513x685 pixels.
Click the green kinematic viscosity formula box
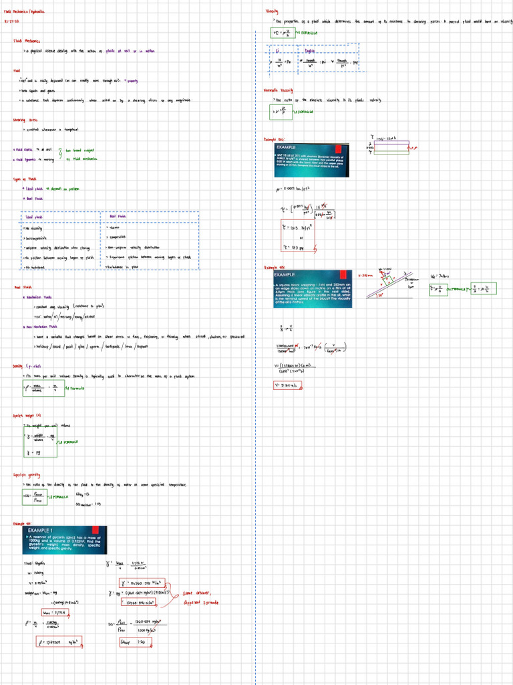click(x=281, y=112)
